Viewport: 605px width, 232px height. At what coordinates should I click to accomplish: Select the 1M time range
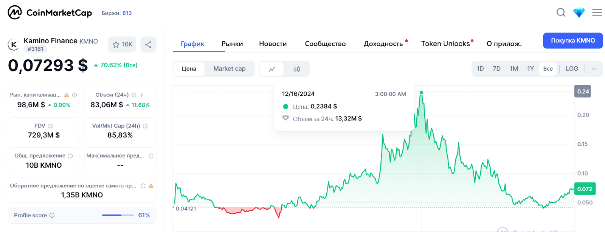pyautogui.click(x=513, y=69)
